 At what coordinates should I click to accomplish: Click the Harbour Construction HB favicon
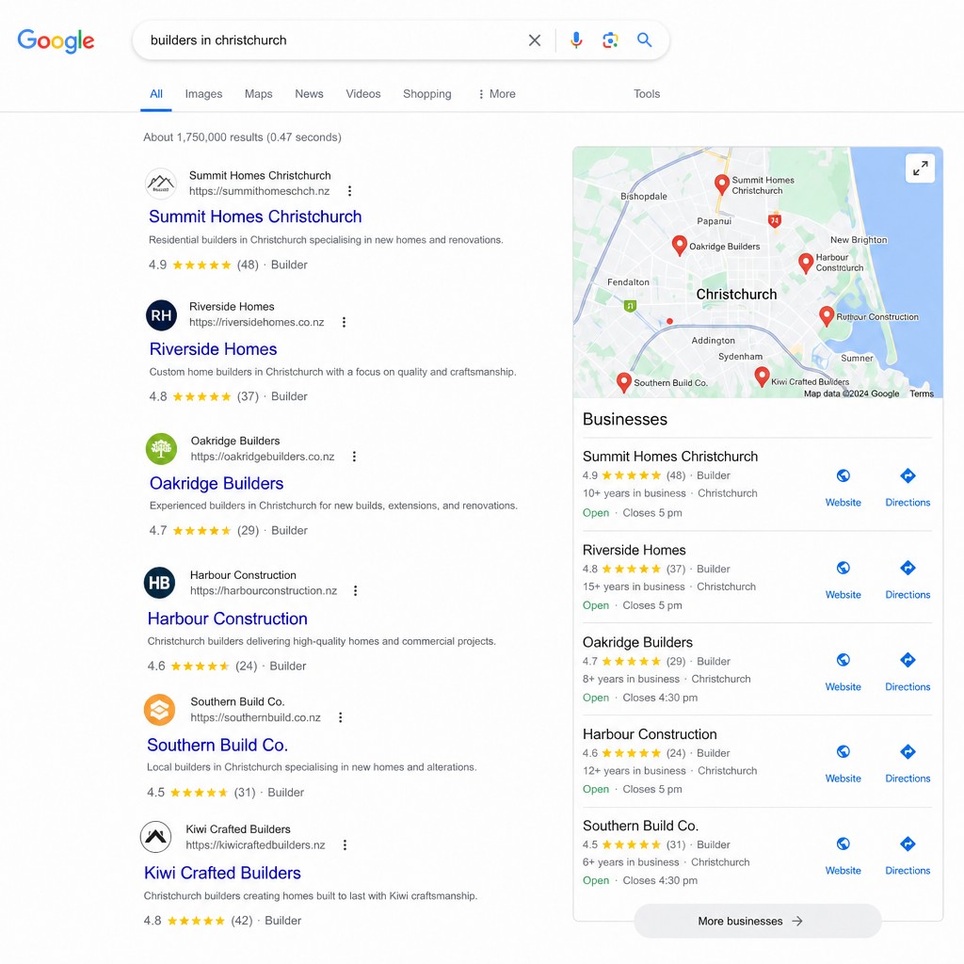pyautogui.click(x=159, y=583)
